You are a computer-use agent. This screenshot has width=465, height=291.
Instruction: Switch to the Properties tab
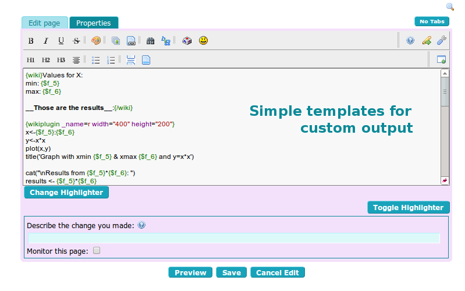click(94, 23)
